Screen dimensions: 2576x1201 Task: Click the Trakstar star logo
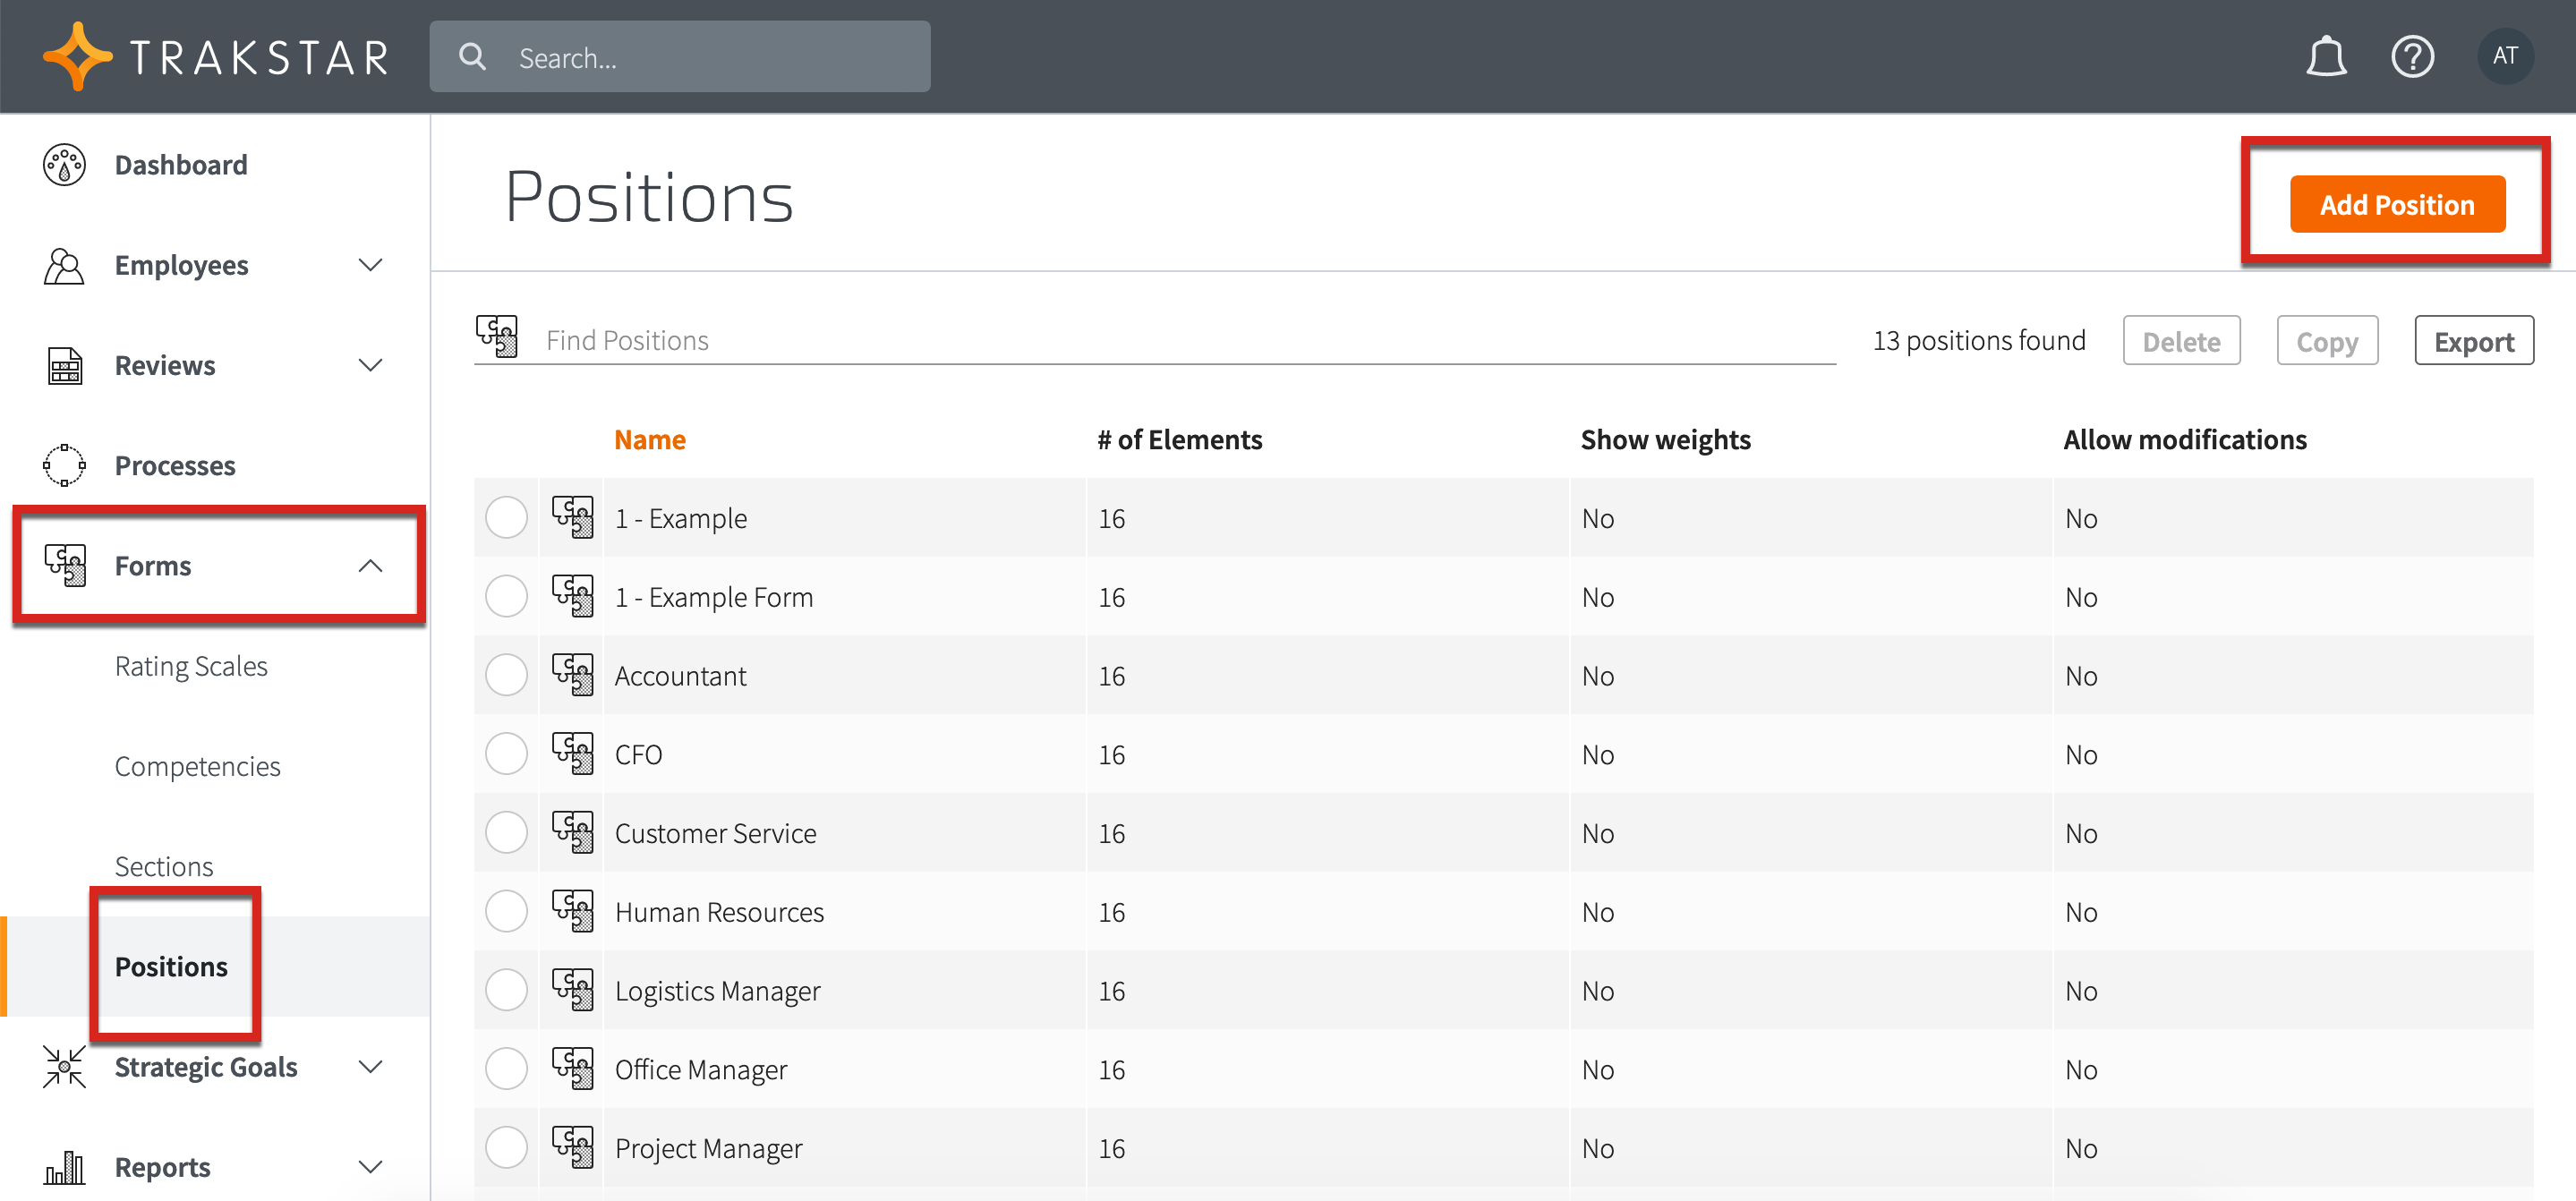77,57
